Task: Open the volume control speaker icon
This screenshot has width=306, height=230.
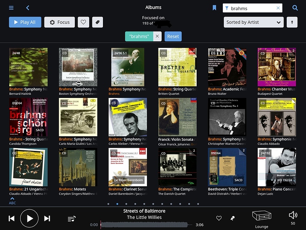Action: tap(293, 215)
